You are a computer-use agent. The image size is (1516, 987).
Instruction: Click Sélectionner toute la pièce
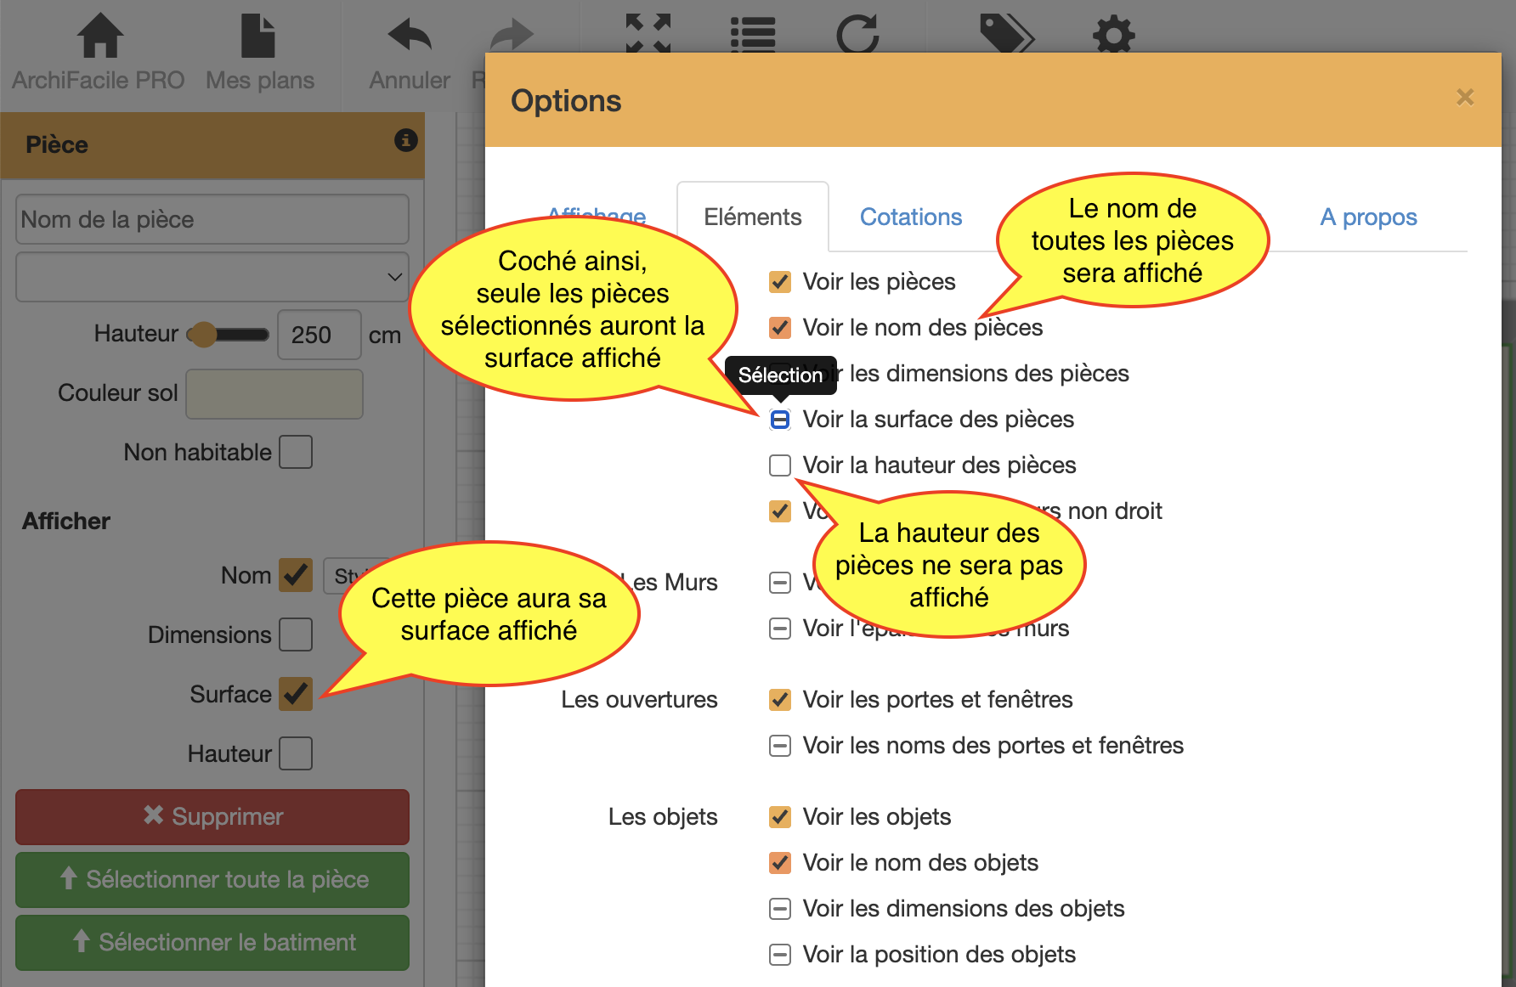click(x=212, y=880)
